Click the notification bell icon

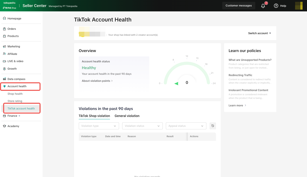point(263,6)
